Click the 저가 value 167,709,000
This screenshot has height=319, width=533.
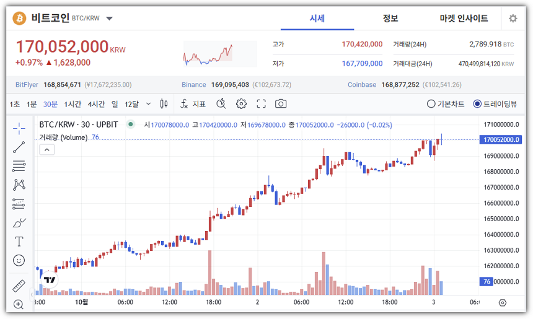click(x=362, y=64)
